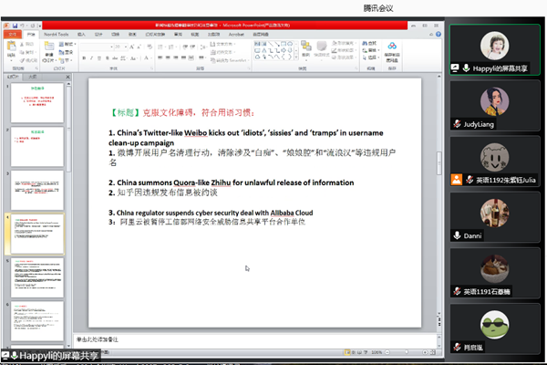
Task: Open the Line Spacing dropdown
Action: pyautogui.click(x=203, y=47)
